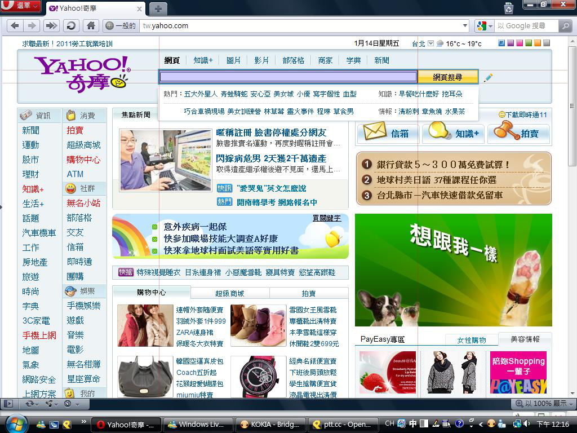The image size is (577, 433).
Task: Switch to the 影片 search tab
Action: (x=261, y=60)
